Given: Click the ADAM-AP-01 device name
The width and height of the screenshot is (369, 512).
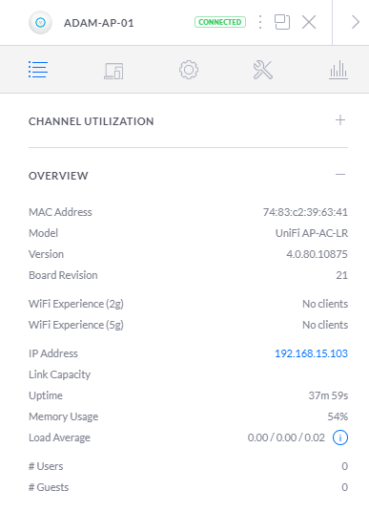Looking at the screenshot, I should pyautogui.click(x=99, y=23).
